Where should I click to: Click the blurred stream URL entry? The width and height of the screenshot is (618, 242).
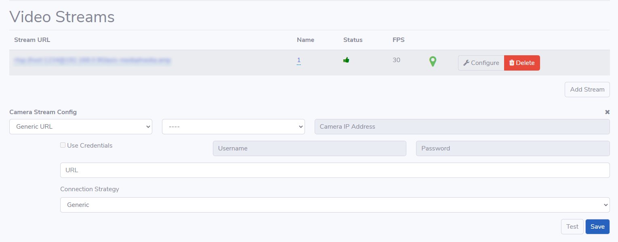pyautogui.click(x=92, y=60)
